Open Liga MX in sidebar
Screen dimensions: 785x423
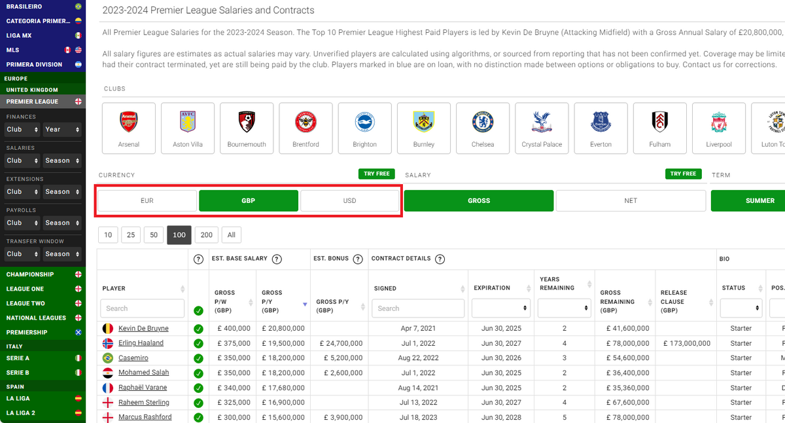[43, 35]
